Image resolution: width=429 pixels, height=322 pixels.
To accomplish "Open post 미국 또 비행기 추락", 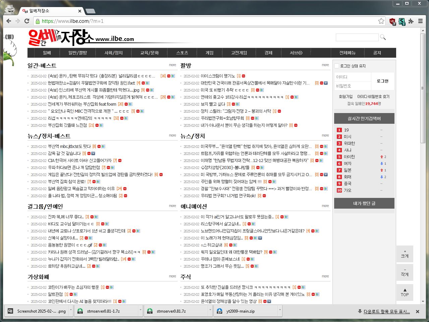I will [225, 90].
